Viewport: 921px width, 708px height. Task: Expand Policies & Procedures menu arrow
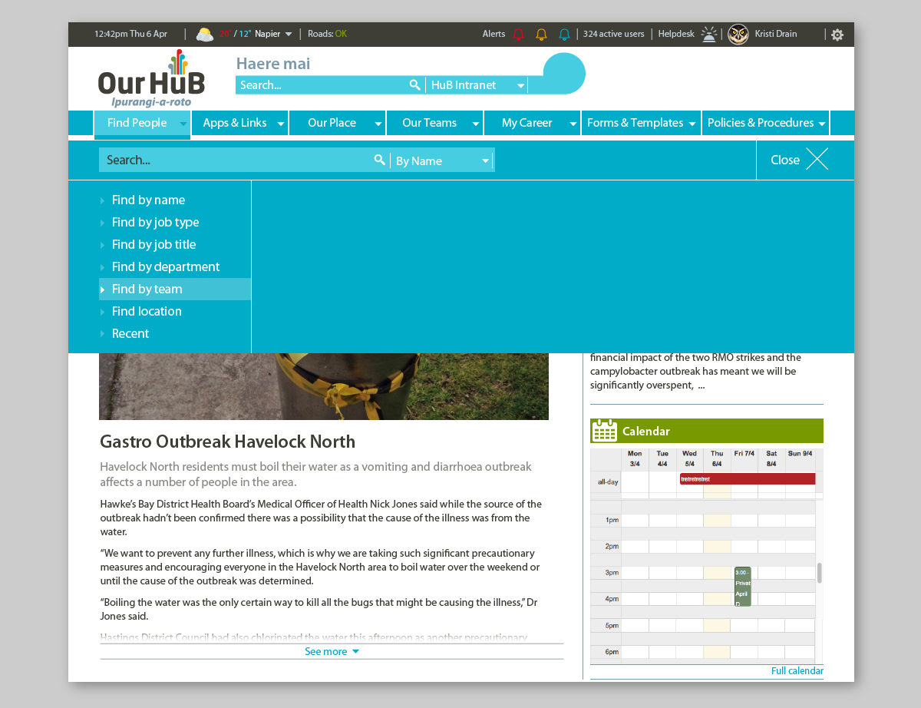coord(822,124)
